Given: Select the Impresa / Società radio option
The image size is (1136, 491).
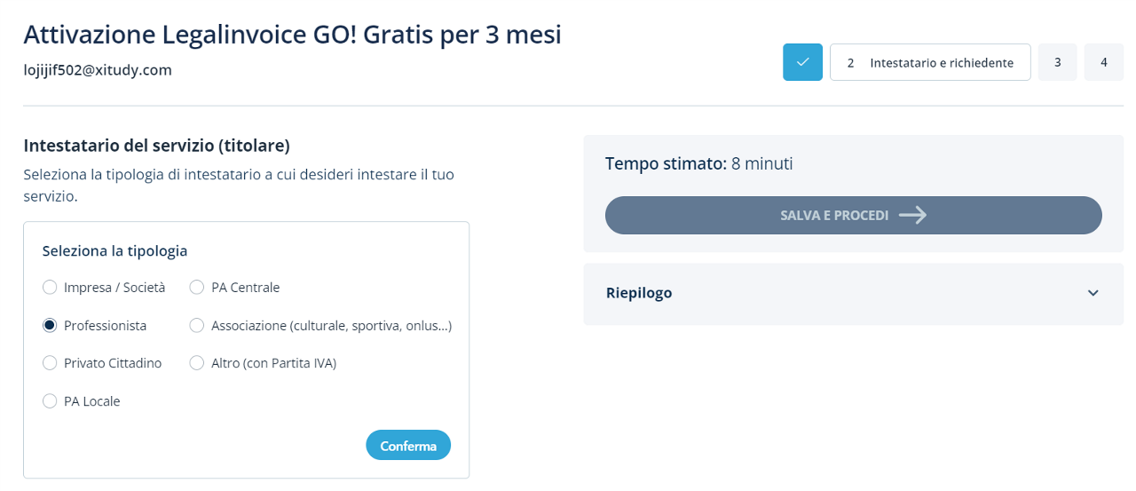Looking at the screenshot, I should [x=50, y=288].
